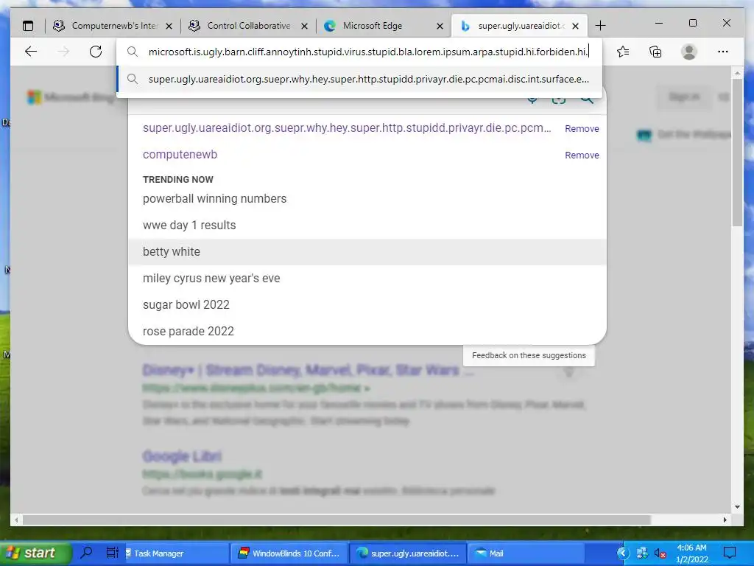Click the vertical scrollbar thumb
This screenshot has height=566, width=754.
click(x=737, y=152)
